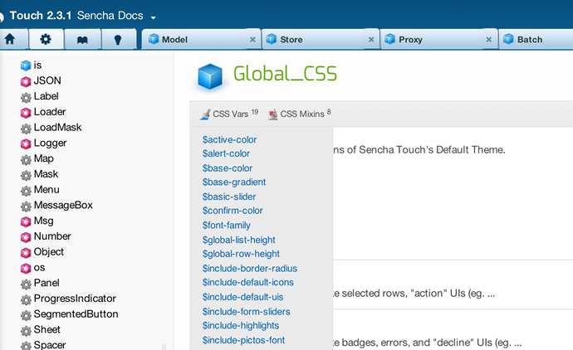
Task: Select Spacer in the class tree
Action: pos(50,345)
